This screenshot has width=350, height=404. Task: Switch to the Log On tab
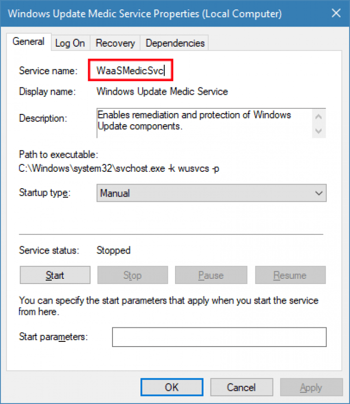click(70, 43)
